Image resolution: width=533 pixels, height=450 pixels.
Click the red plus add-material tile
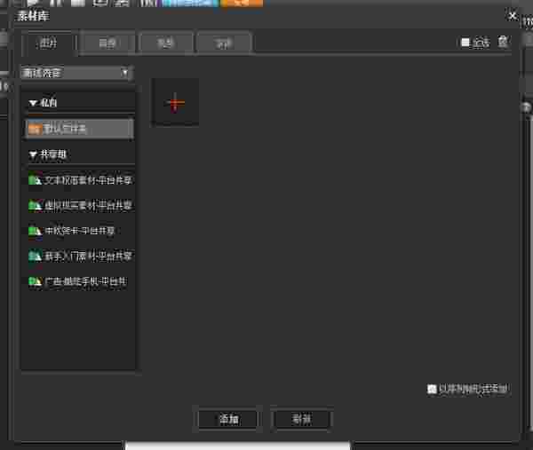[x=175, y=102]
